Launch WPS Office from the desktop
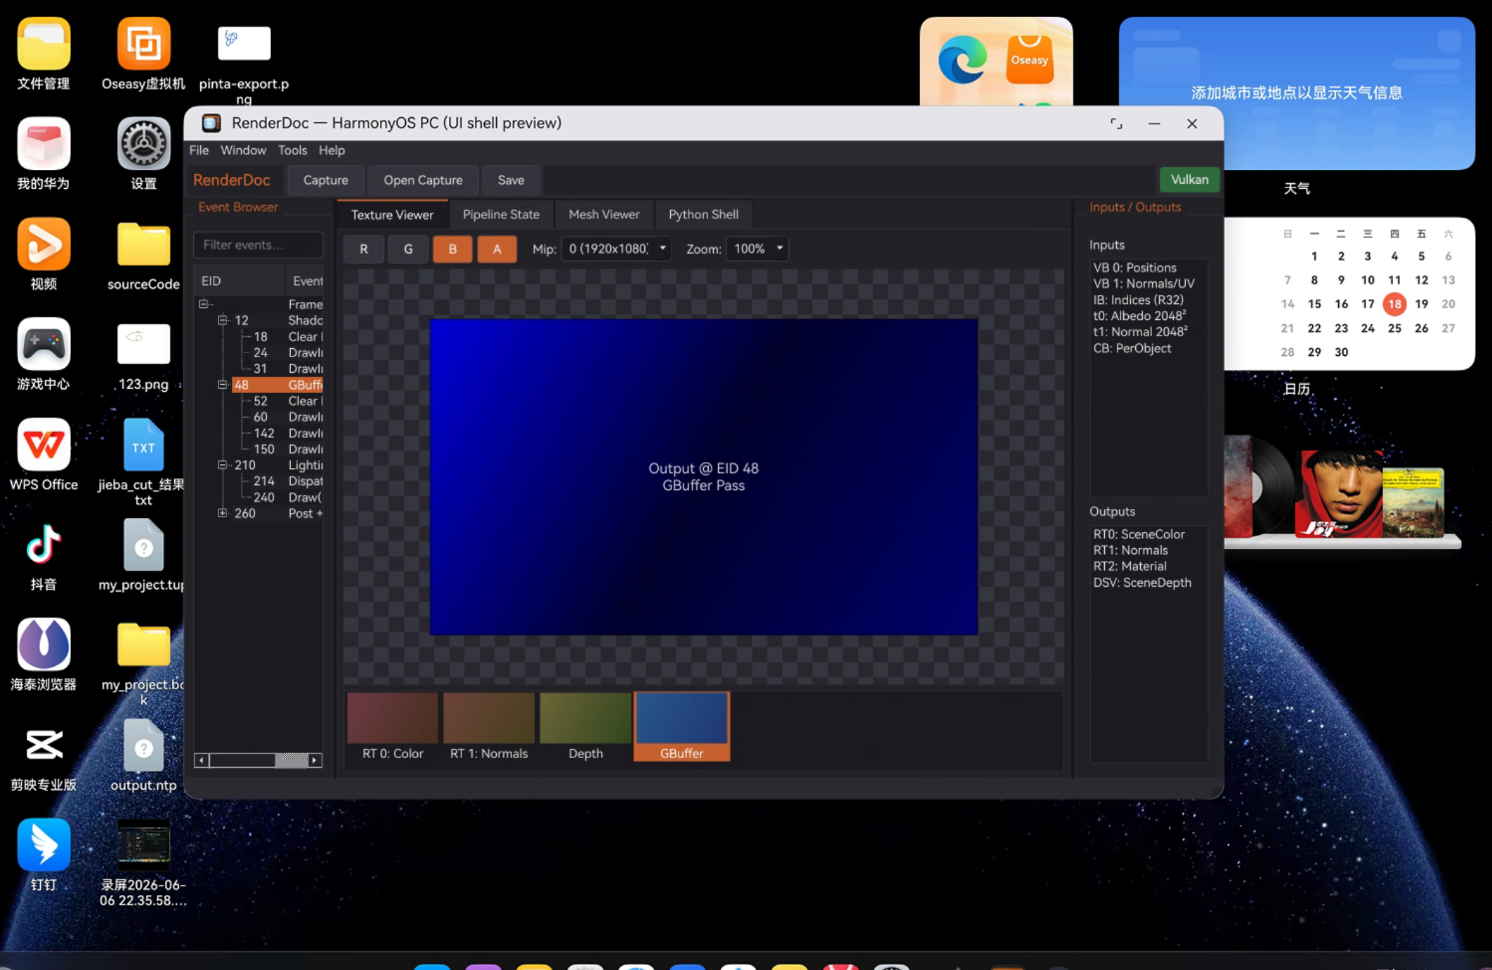Image resolution: width=1492 pixels, height=970 pixels. pos(44,444)
